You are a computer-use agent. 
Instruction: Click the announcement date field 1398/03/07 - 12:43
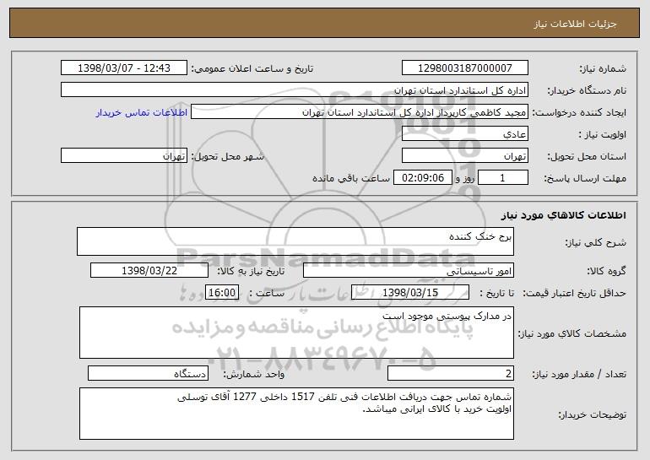coord(124,68)
